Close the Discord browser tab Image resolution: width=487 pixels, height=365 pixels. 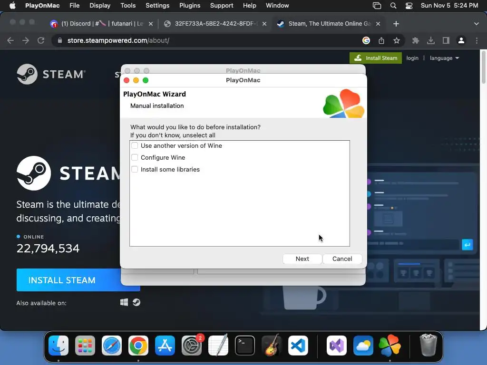tap(151, 24)
